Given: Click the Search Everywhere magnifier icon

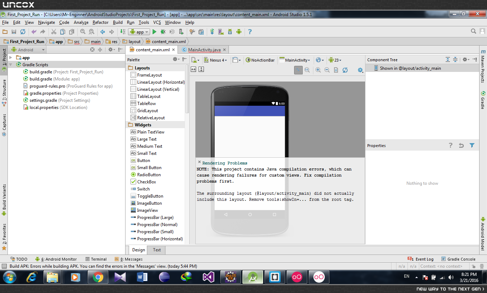Looking at the screenshot, I should 473,31.
